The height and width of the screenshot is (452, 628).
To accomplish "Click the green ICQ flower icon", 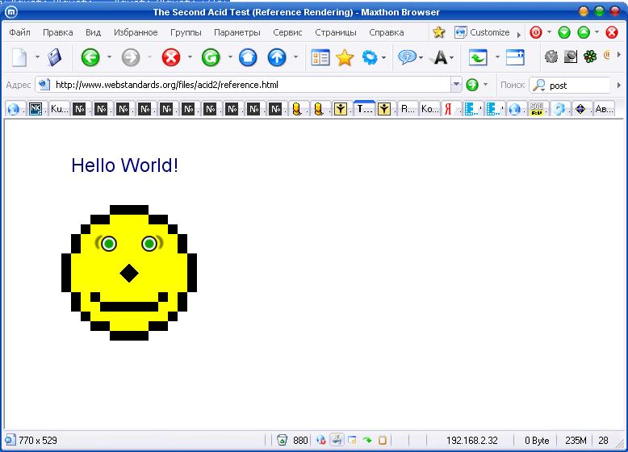I will click(590, 56).
